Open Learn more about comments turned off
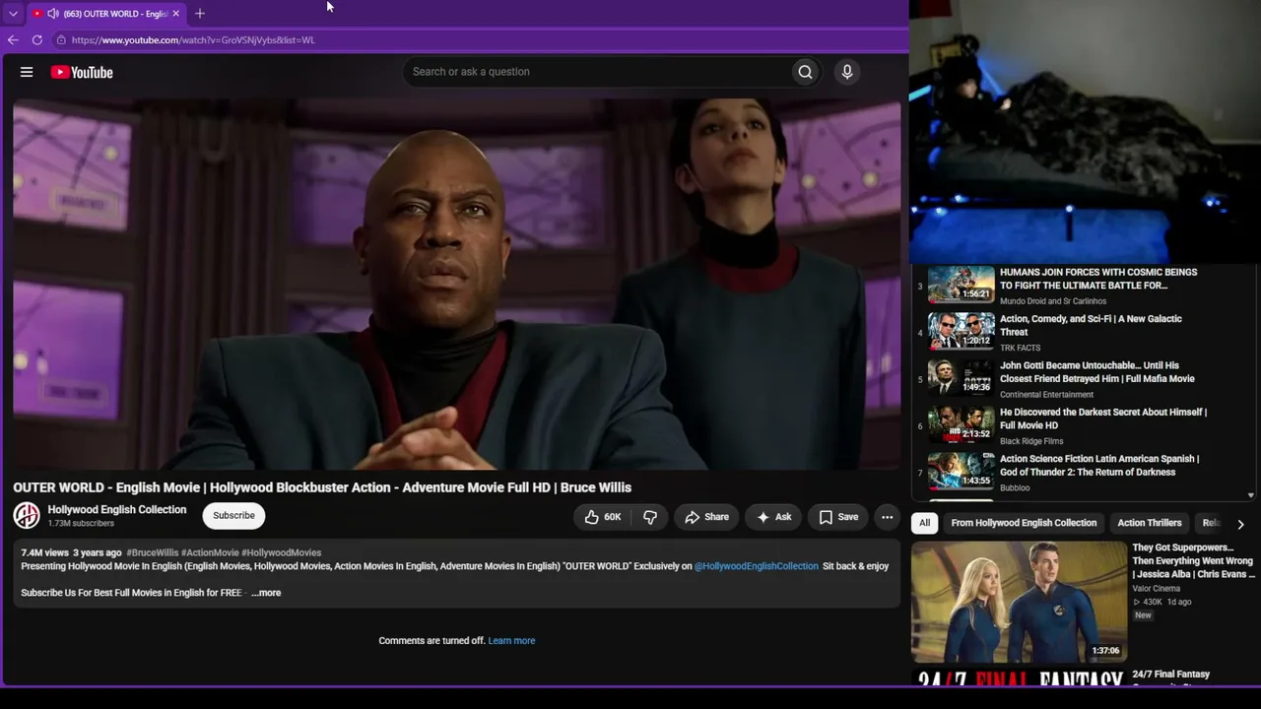 pyautogui.click(x=511, y=641)
